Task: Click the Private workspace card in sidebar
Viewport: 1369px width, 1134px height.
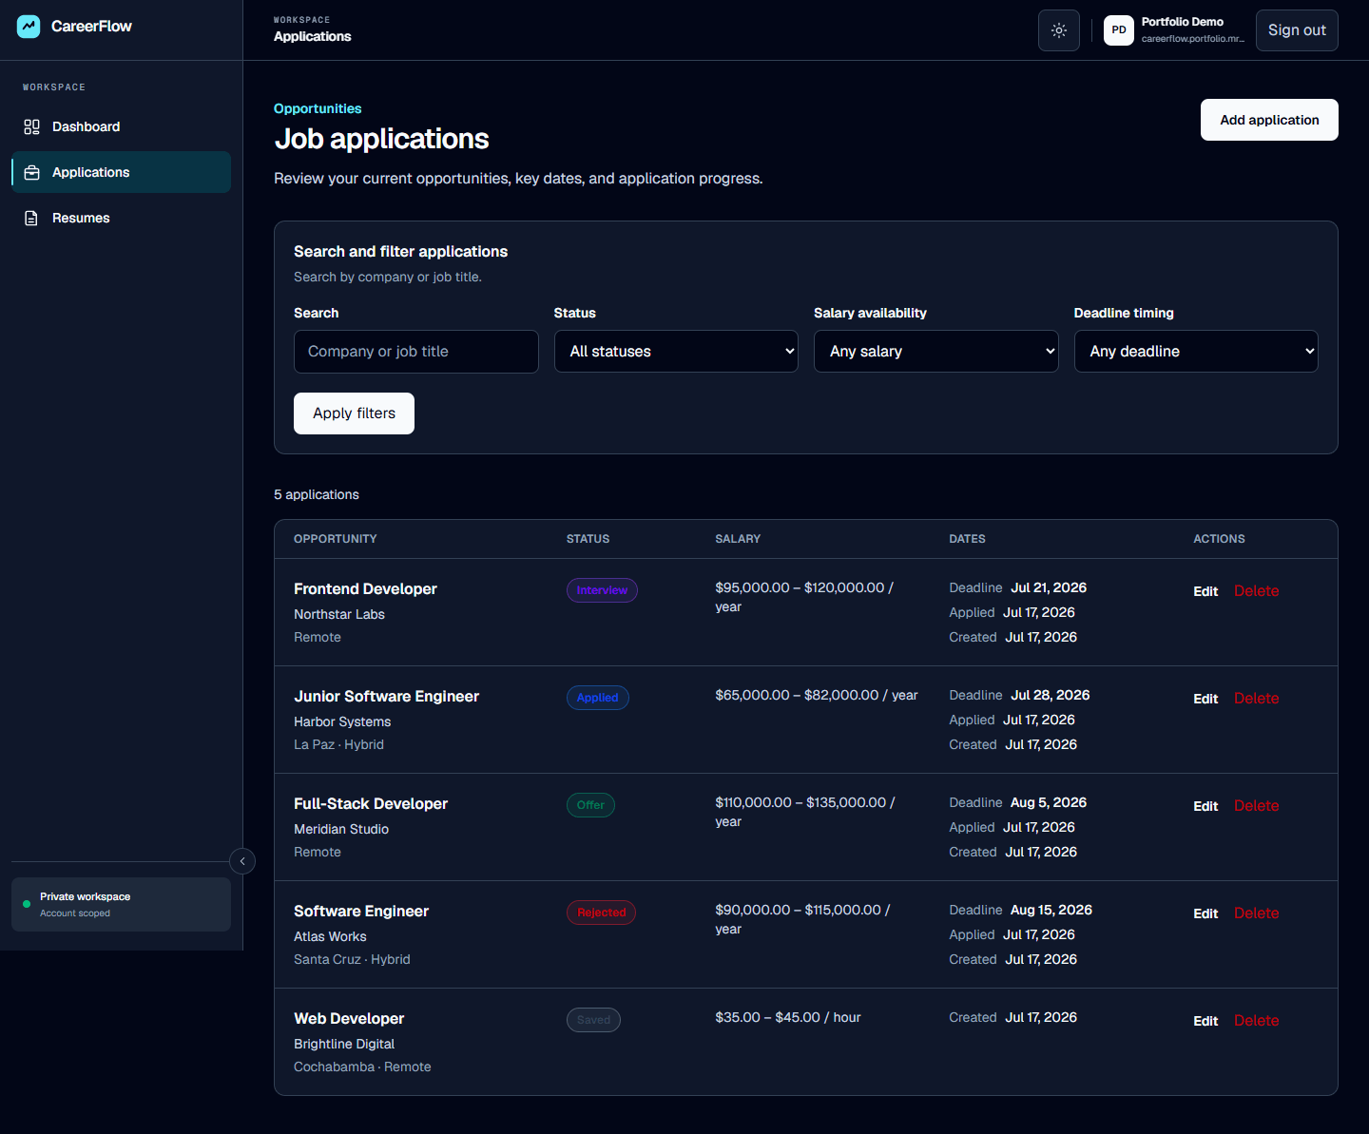Action: (121, 905)
